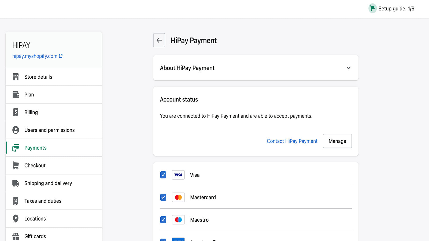Screen dimensions: 429x241
Task: Click the Payments card icon
Action: pyautogui.click(x=16, y=148)
